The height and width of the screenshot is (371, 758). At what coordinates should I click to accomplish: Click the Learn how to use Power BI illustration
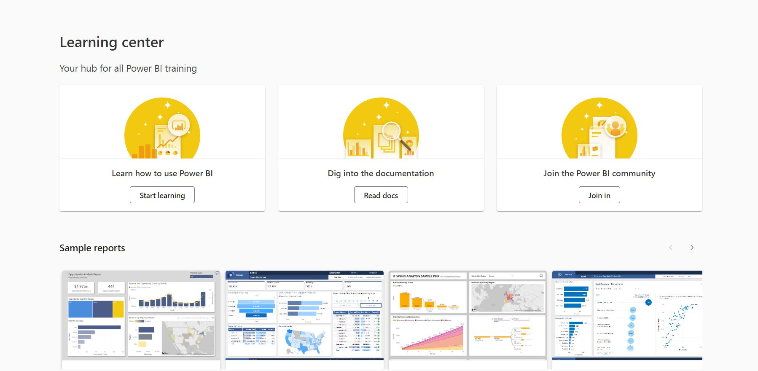point(162,128)
